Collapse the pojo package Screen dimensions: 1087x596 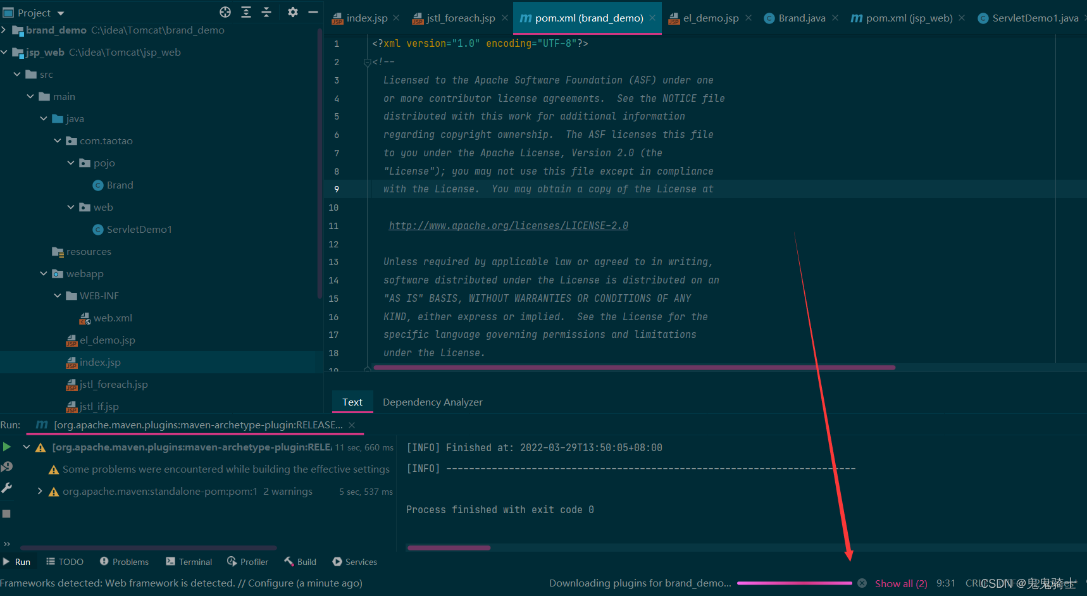[71, 163]
